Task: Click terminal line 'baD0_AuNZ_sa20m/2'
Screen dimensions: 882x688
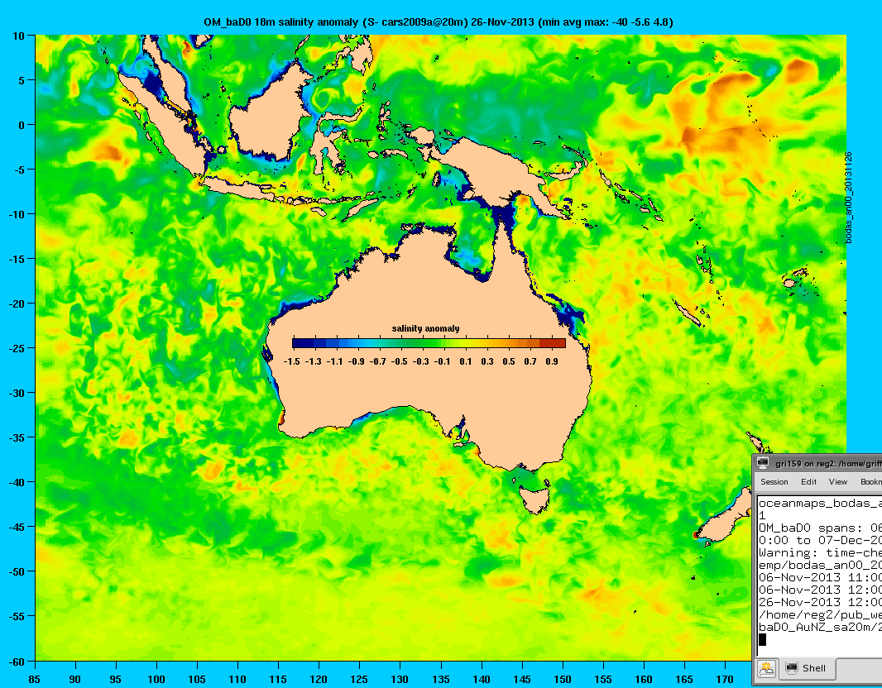Action: click(820, 627)
